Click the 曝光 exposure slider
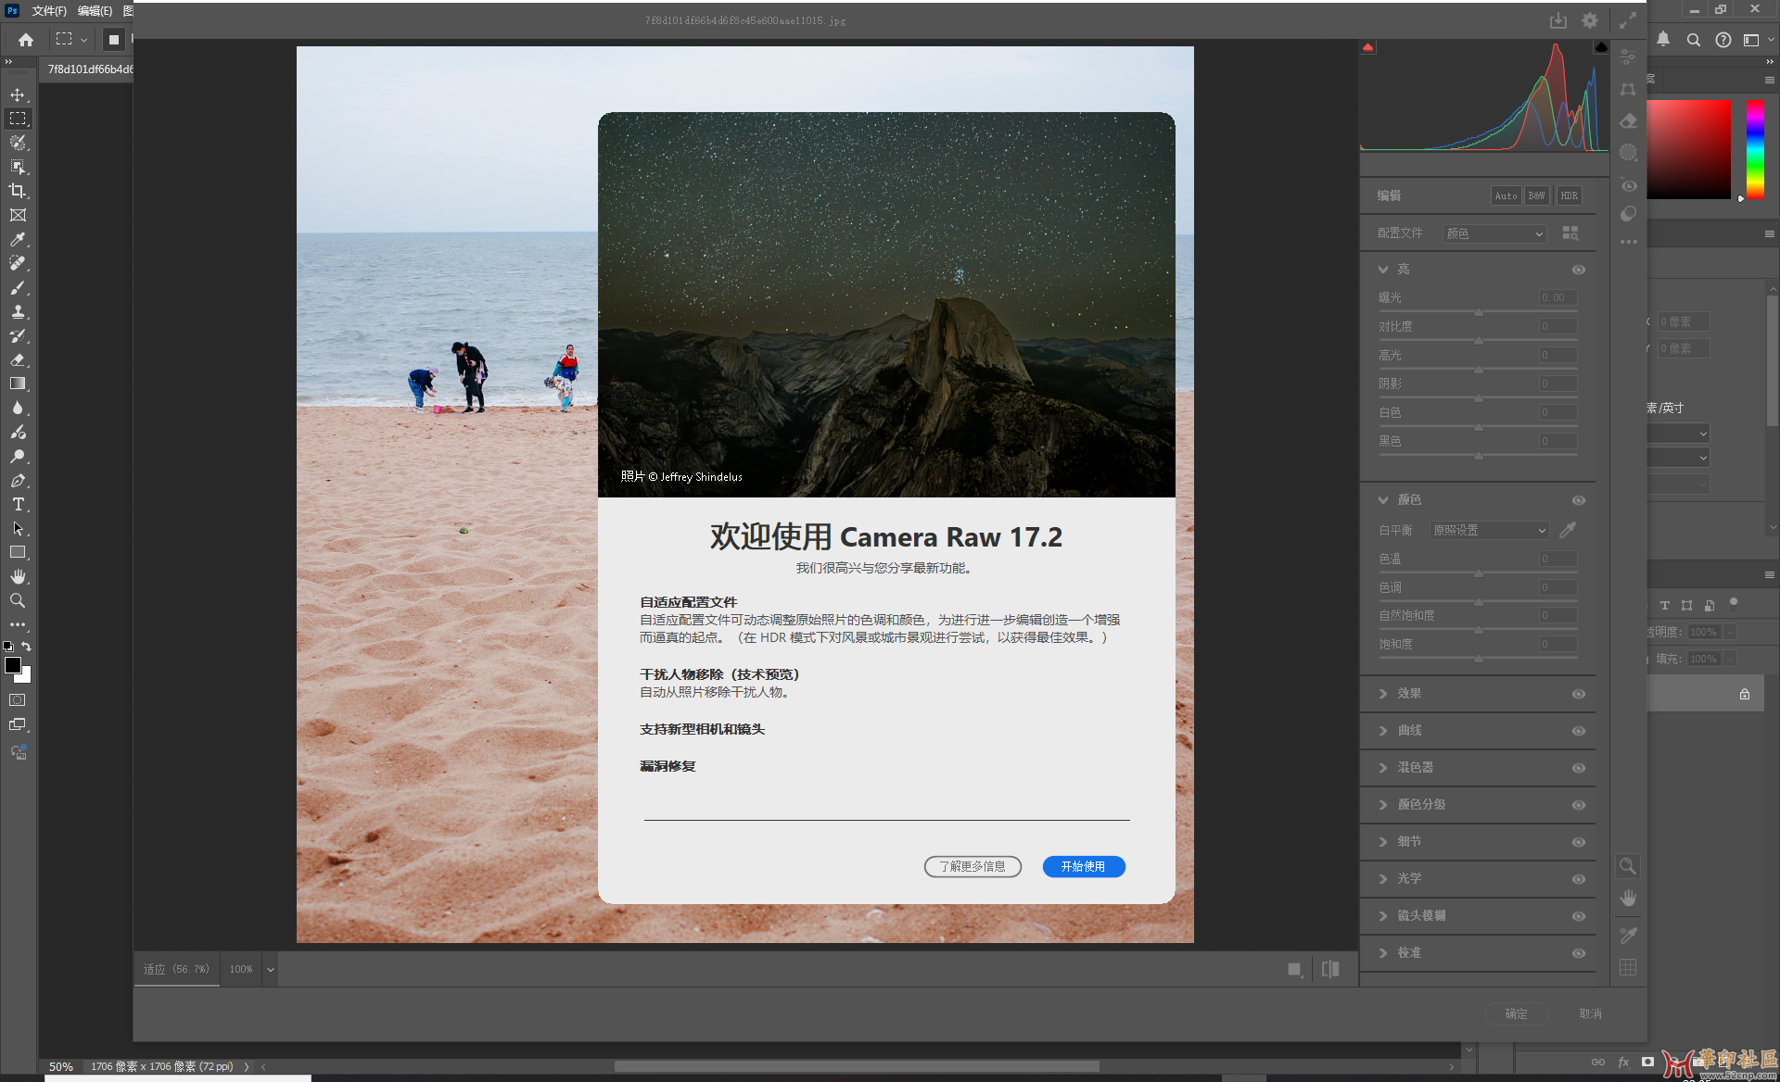1780x1082 pixels. pyautogui.click(x=1478, y=312)
